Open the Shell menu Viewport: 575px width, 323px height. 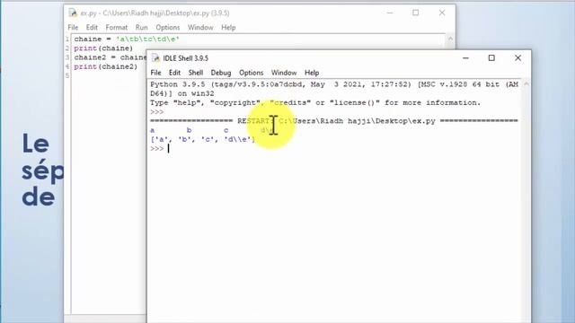(x=196, y=73)
